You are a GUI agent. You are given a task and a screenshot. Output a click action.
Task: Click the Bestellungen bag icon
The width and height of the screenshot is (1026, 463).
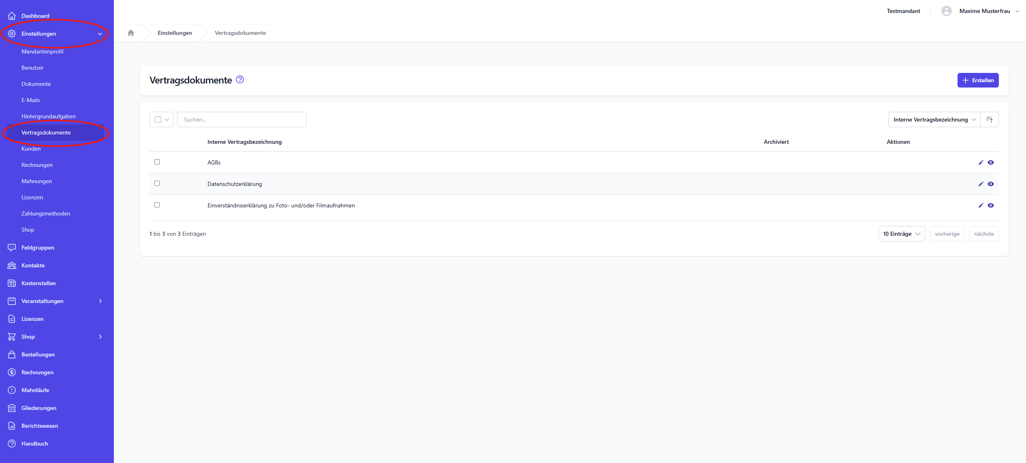12,354
